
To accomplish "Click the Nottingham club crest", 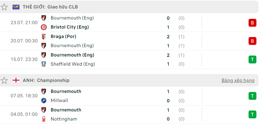I will 44,119.
